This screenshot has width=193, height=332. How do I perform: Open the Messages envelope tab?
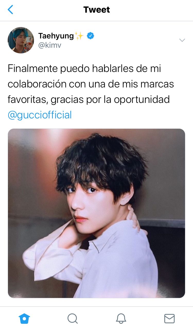point(169,319)
